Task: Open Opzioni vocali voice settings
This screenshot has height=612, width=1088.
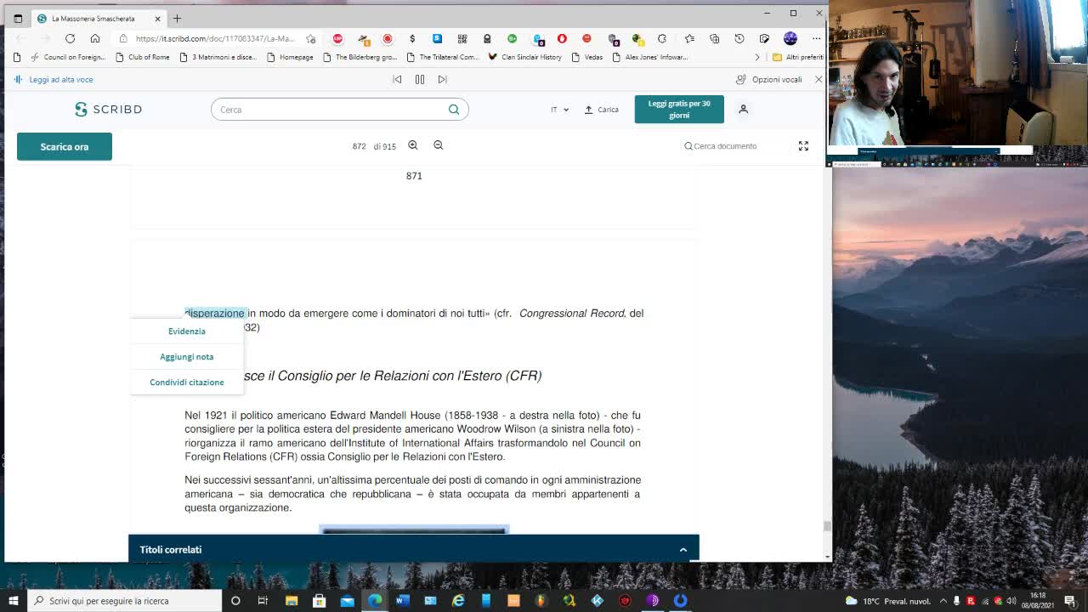Action: 769,79
